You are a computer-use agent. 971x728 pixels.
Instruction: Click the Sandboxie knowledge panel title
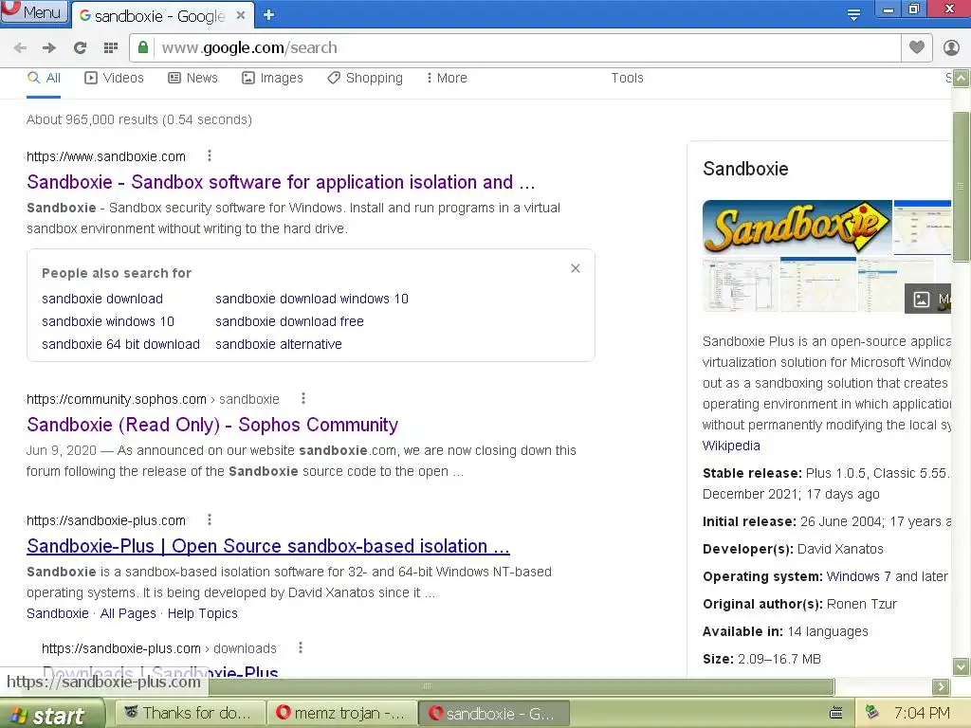tap(745, 169)
